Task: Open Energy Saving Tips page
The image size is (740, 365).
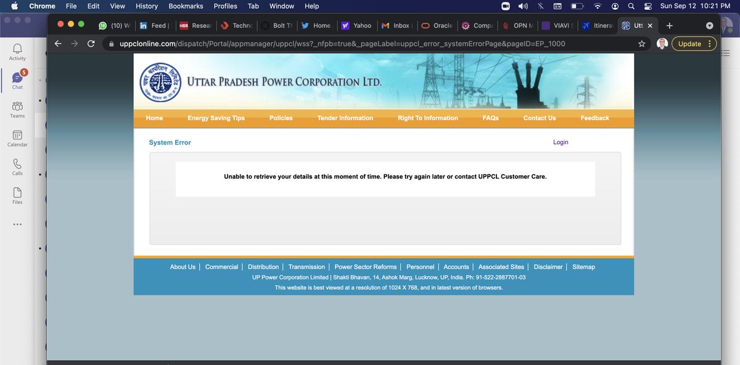Action: pos(216,118)
